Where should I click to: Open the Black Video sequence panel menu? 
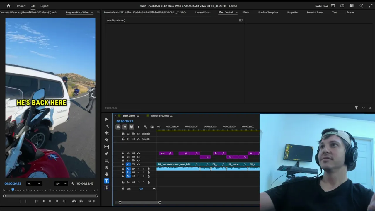point(138,116)
